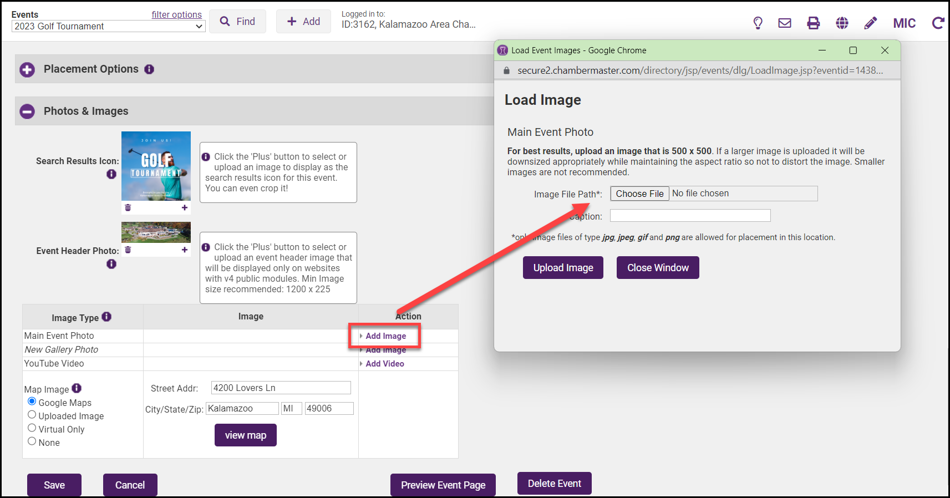Click the Street Addr input field
The width and height of the screenshot is (950, 498).
[281, 388]
